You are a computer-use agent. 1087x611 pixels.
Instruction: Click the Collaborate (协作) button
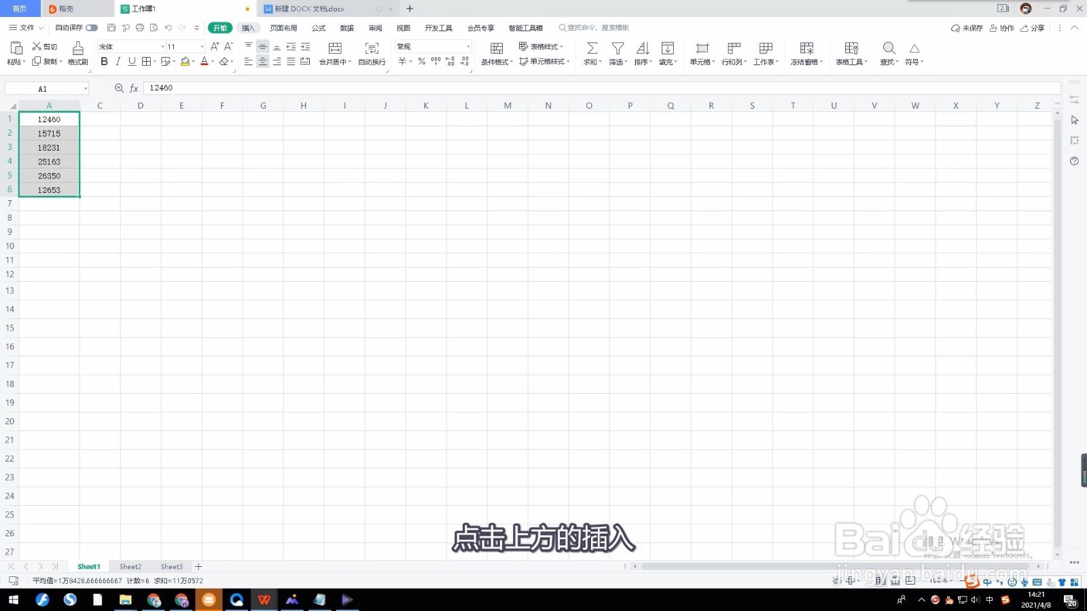[x=1002, y=28]
